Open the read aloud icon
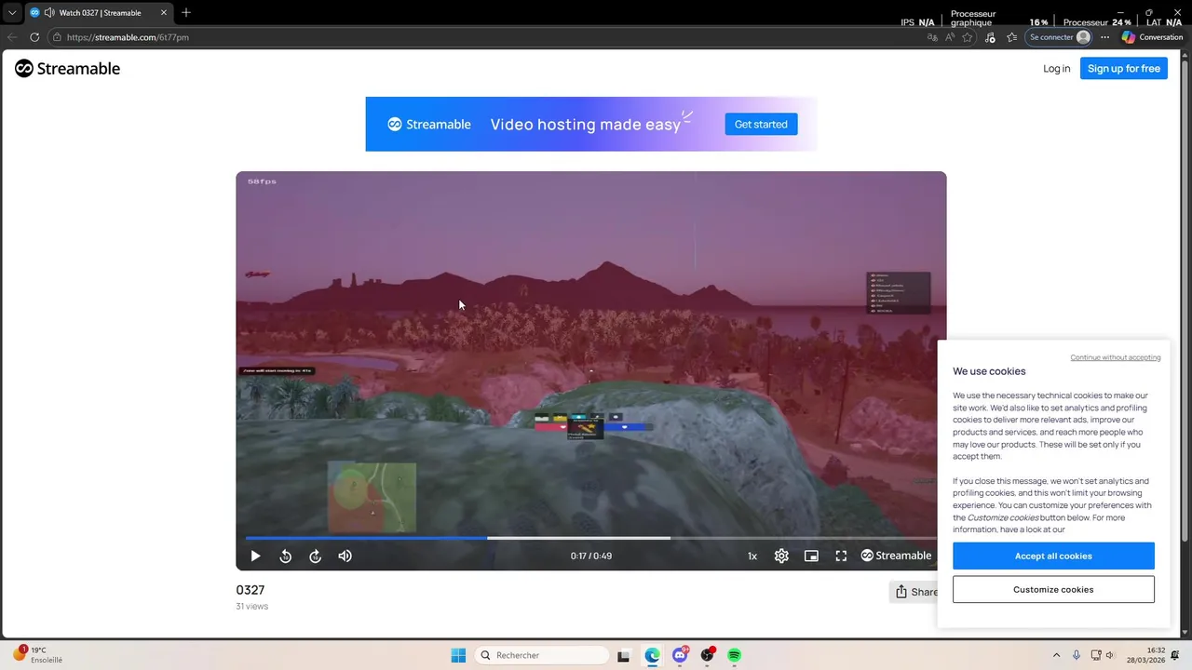The height and width of the screenshot is (670, 1192). coord(950,37)
